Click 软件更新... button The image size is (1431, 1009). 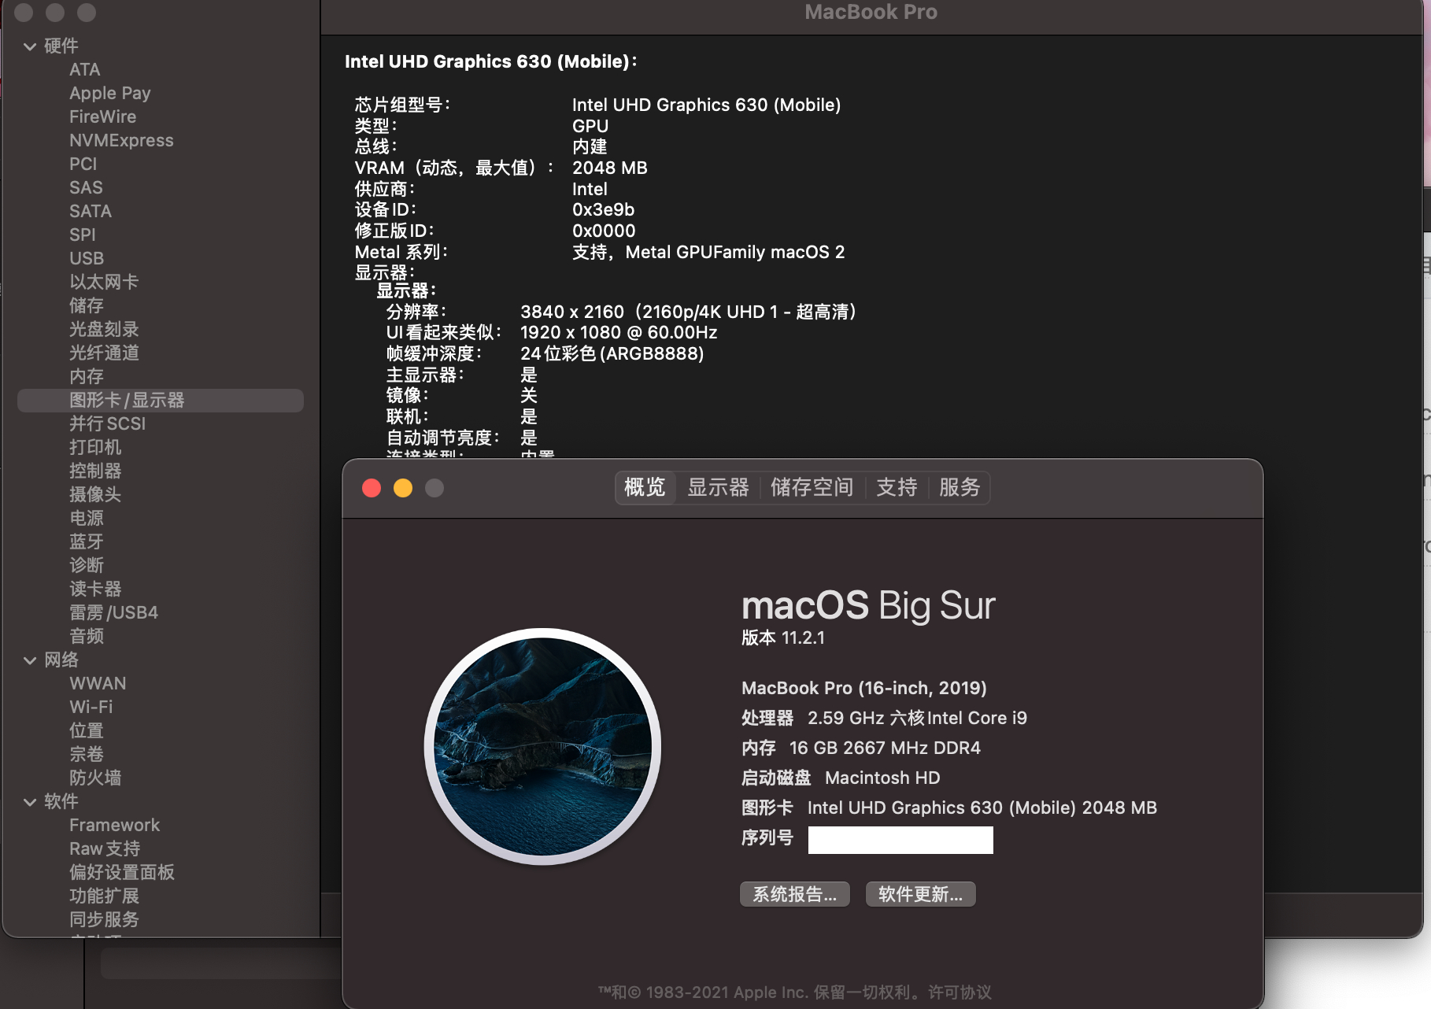pyautogui.click(x=921, y=894)
